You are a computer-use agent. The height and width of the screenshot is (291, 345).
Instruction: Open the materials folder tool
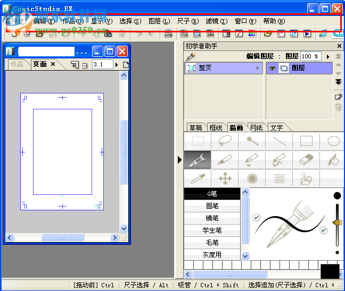click(306, 178)
